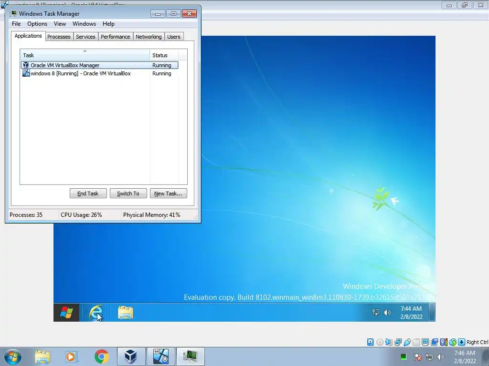The image size is (489, 366).
Task: Launch Internet Explorer in the guest taskbar
Action: coord(96,313)
